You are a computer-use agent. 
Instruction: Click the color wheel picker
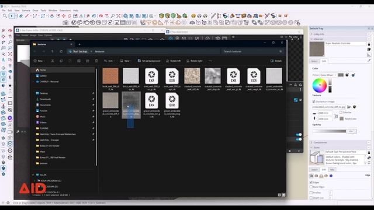click(x=320, y=86)
